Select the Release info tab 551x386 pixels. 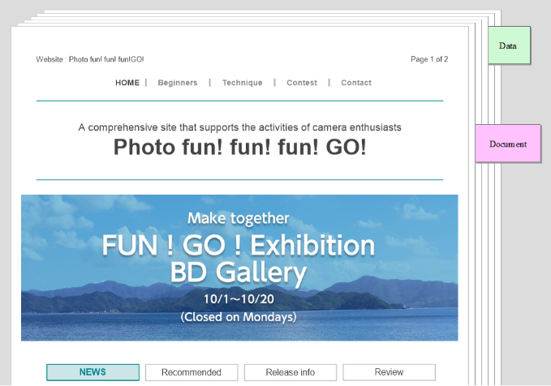pos(291,372)
